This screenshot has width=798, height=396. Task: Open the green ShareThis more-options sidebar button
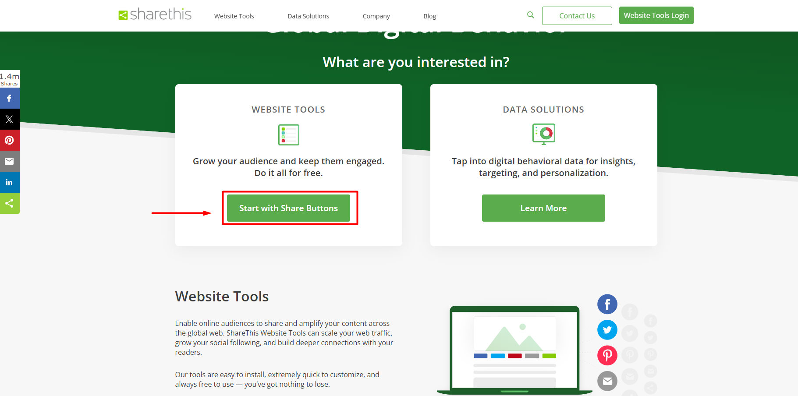click(x=10, y=203)
